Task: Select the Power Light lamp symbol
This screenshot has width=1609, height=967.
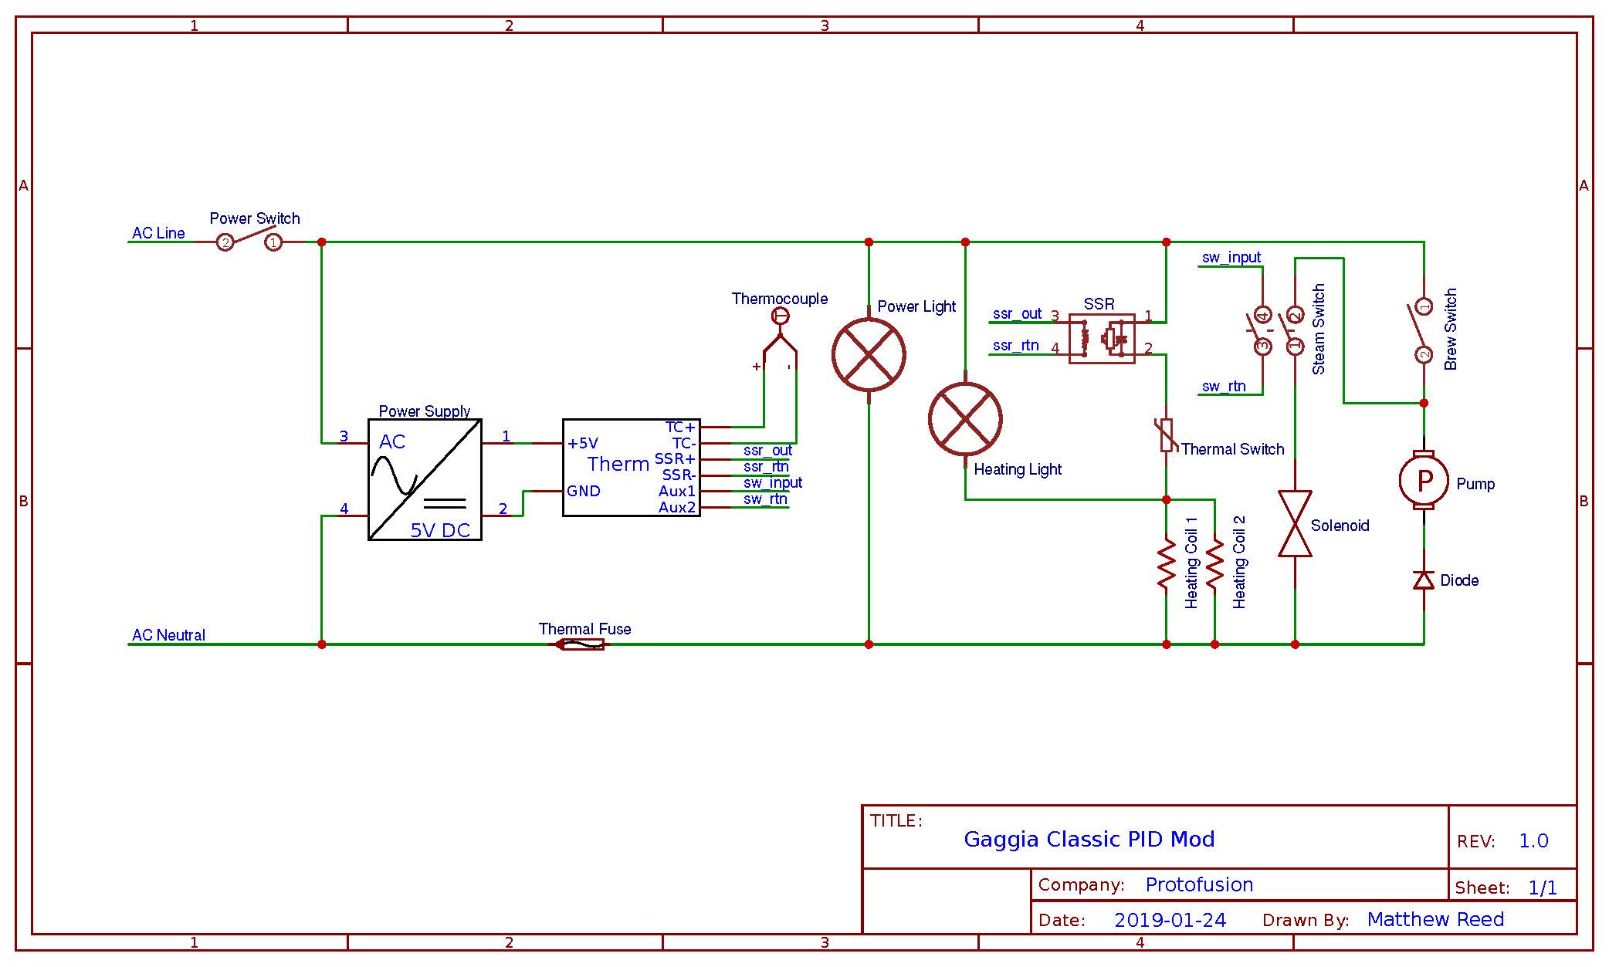Action: click(869, 355)
